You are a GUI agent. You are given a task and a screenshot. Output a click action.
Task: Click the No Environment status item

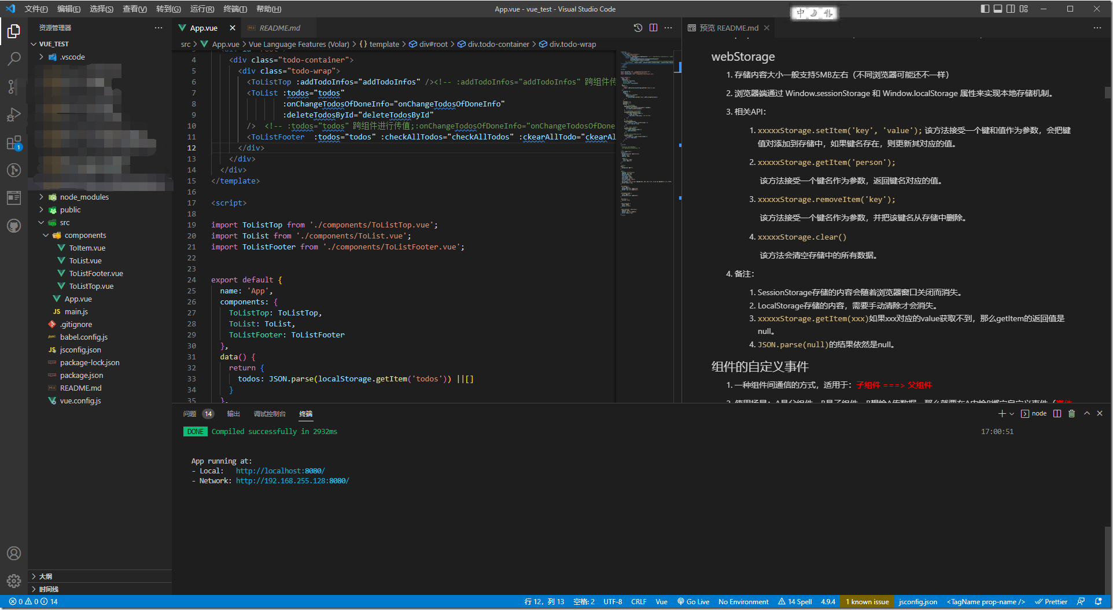pos(743,602)
